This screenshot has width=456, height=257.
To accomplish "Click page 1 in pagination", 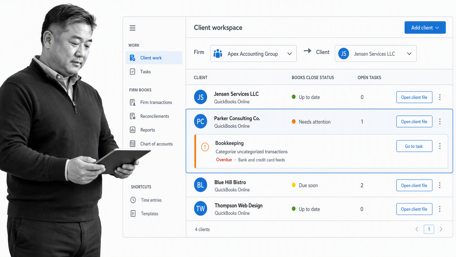I will (429, 229).
